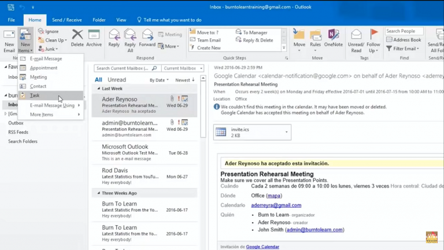Viewport: 444px width, 250px height.
Task: Click the Reply All icon
Action: coord(130,35)
